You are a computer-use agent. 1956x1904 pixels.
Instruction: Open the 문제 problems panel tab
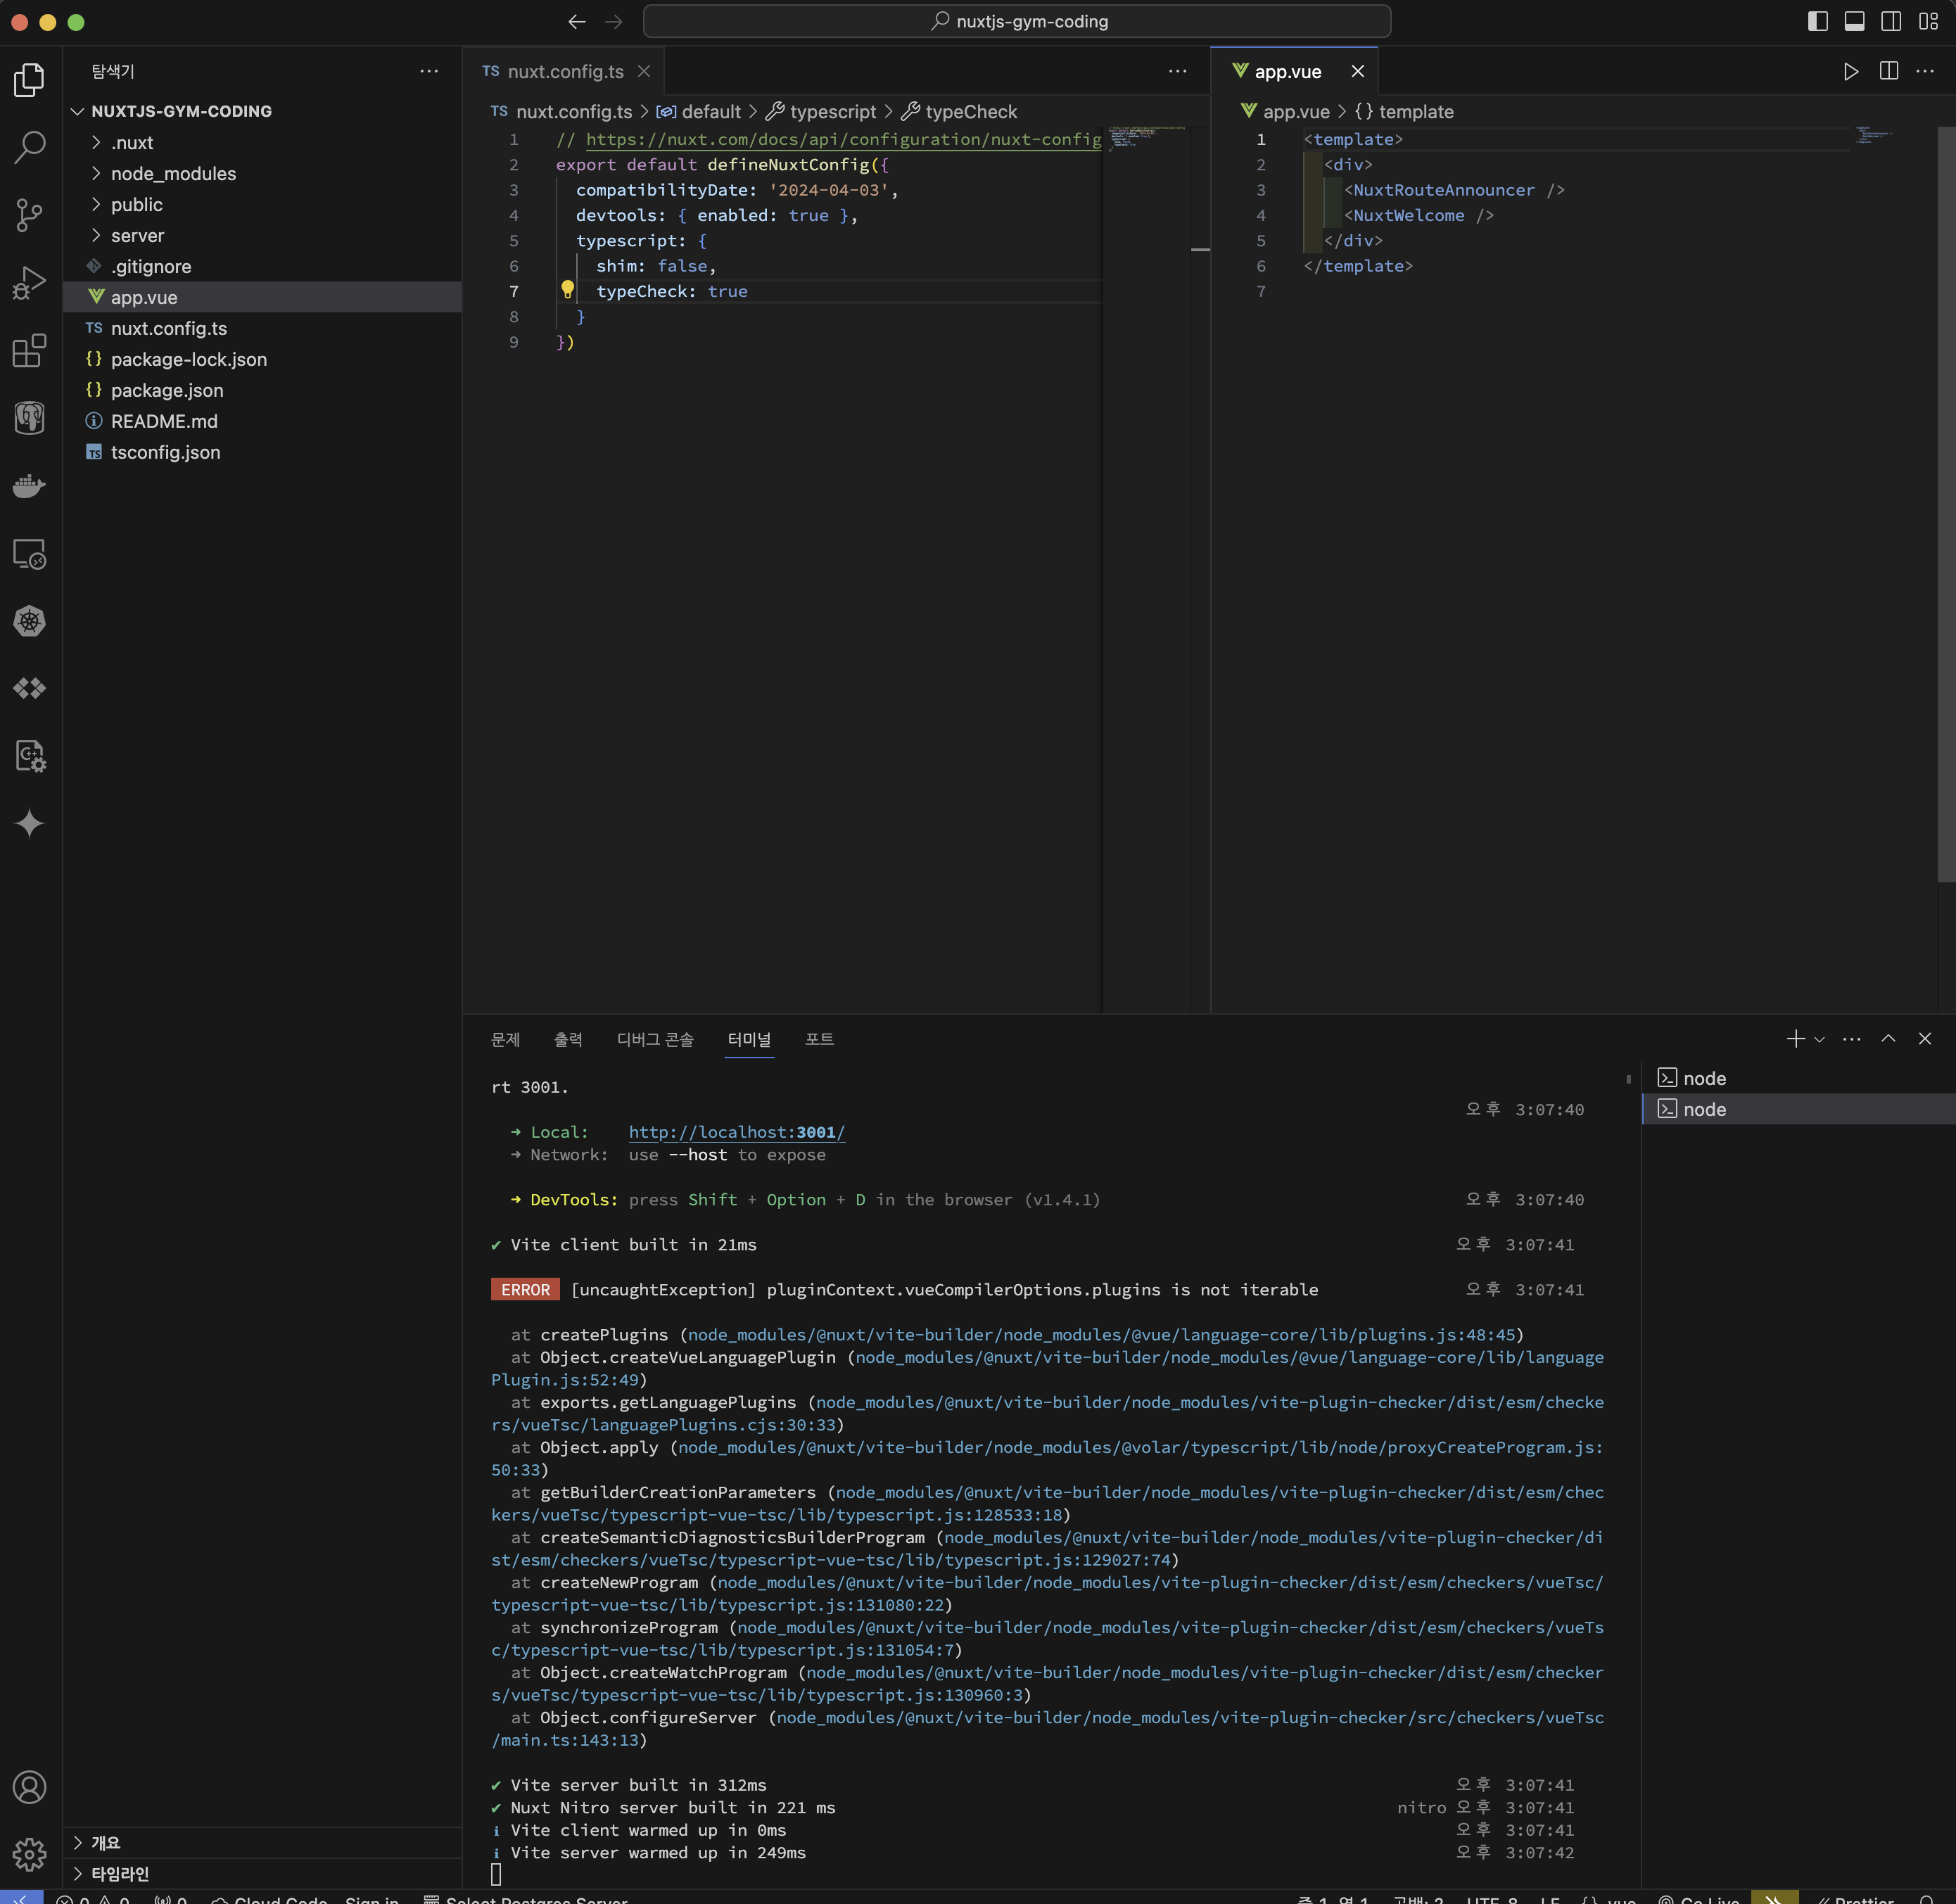pos(505,1039)
